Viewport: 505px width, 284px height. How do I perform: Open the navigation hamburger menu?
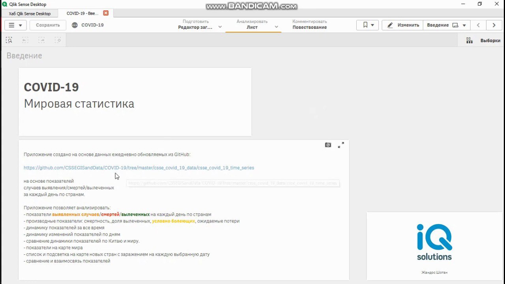tap(15, 25)
